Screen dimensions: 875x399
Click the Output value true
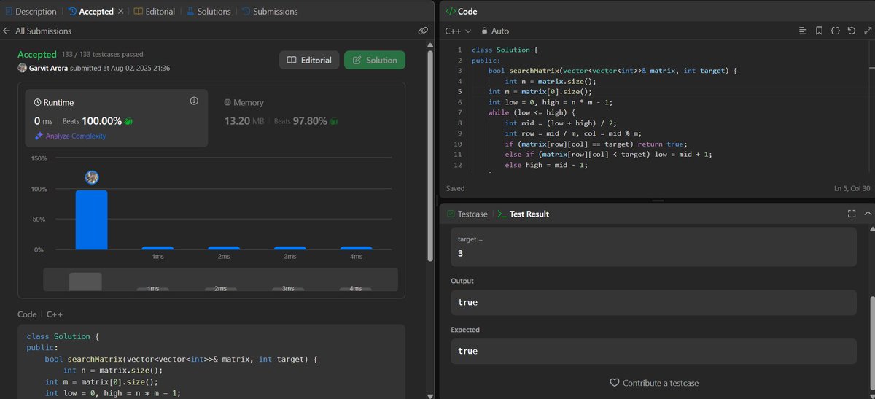coord(653,302)
